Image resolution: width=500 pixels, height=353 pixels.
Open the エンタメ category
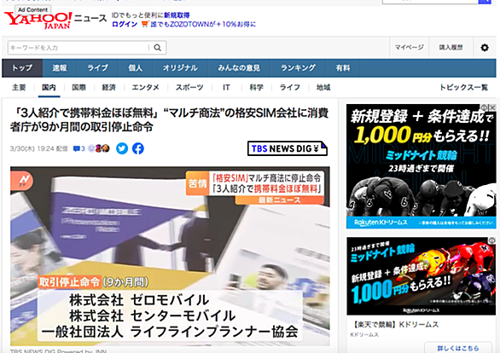coord(145,87)
